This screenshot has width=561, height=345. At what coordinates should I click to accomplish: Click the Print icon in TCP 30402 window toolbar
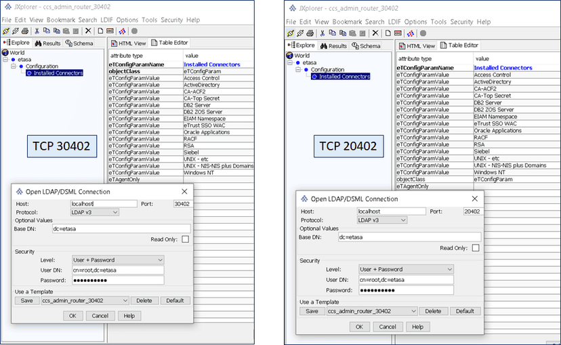tap(25, 31)
